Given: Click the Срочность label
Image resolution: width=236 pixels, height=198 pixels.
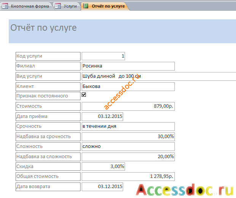Looking at the screenshot, I should (48, 126).
